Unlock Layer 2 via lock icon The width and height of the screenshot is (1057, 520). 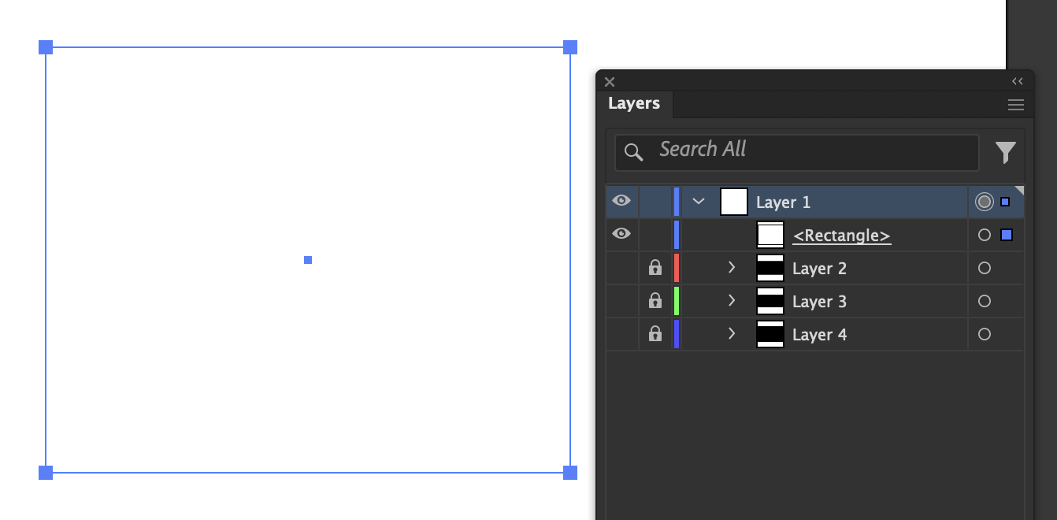click(655, 268)
